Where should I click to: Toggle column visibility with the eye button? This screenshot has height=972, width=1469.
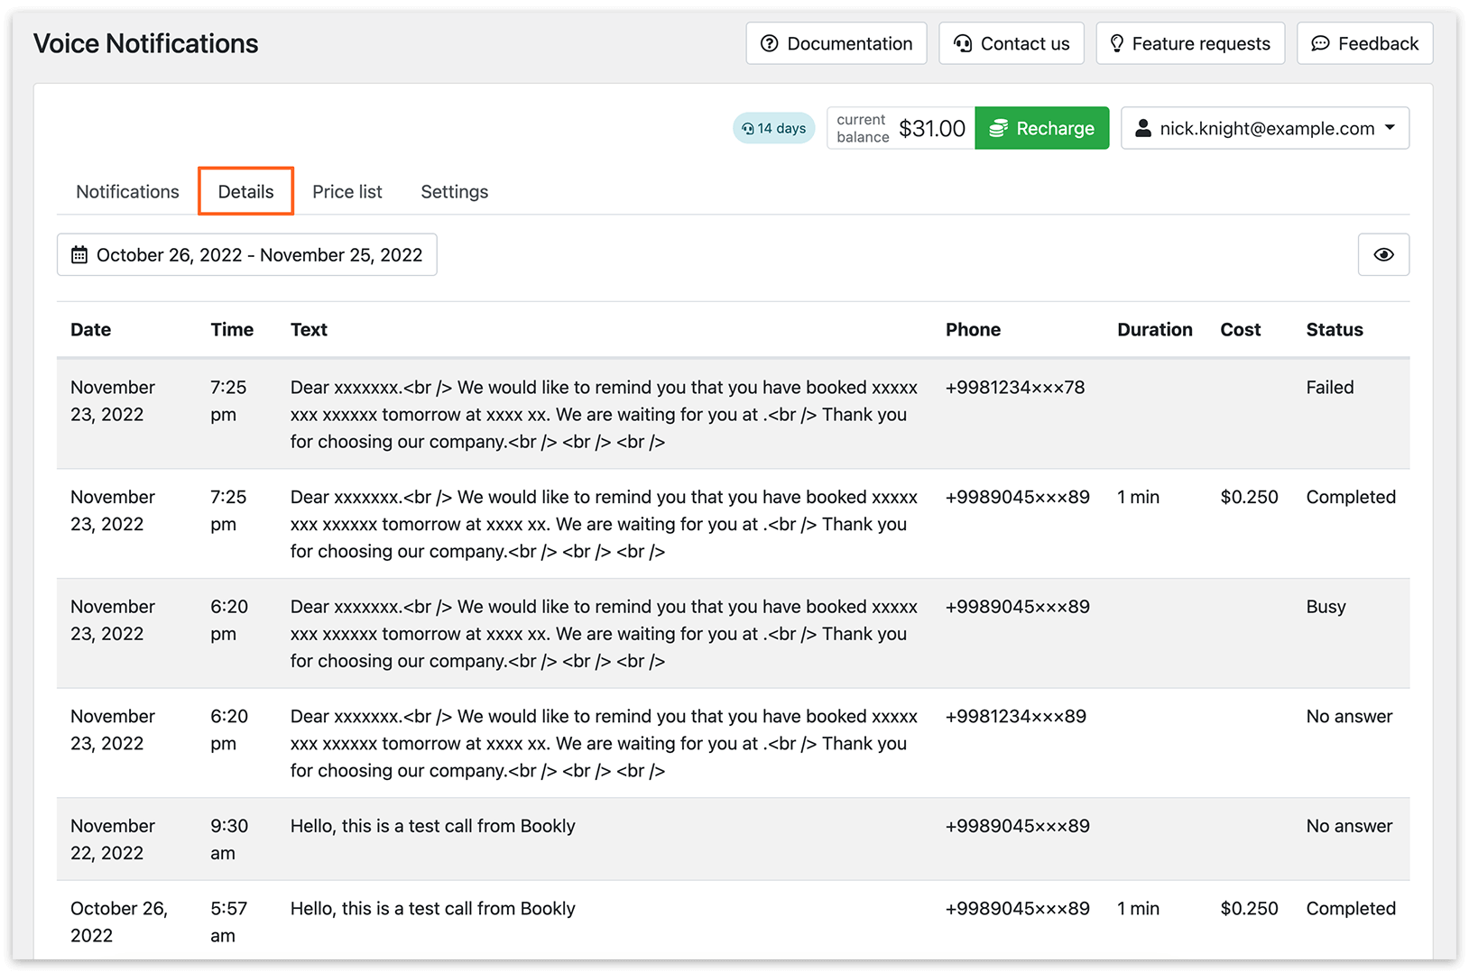coord(1383,255)
